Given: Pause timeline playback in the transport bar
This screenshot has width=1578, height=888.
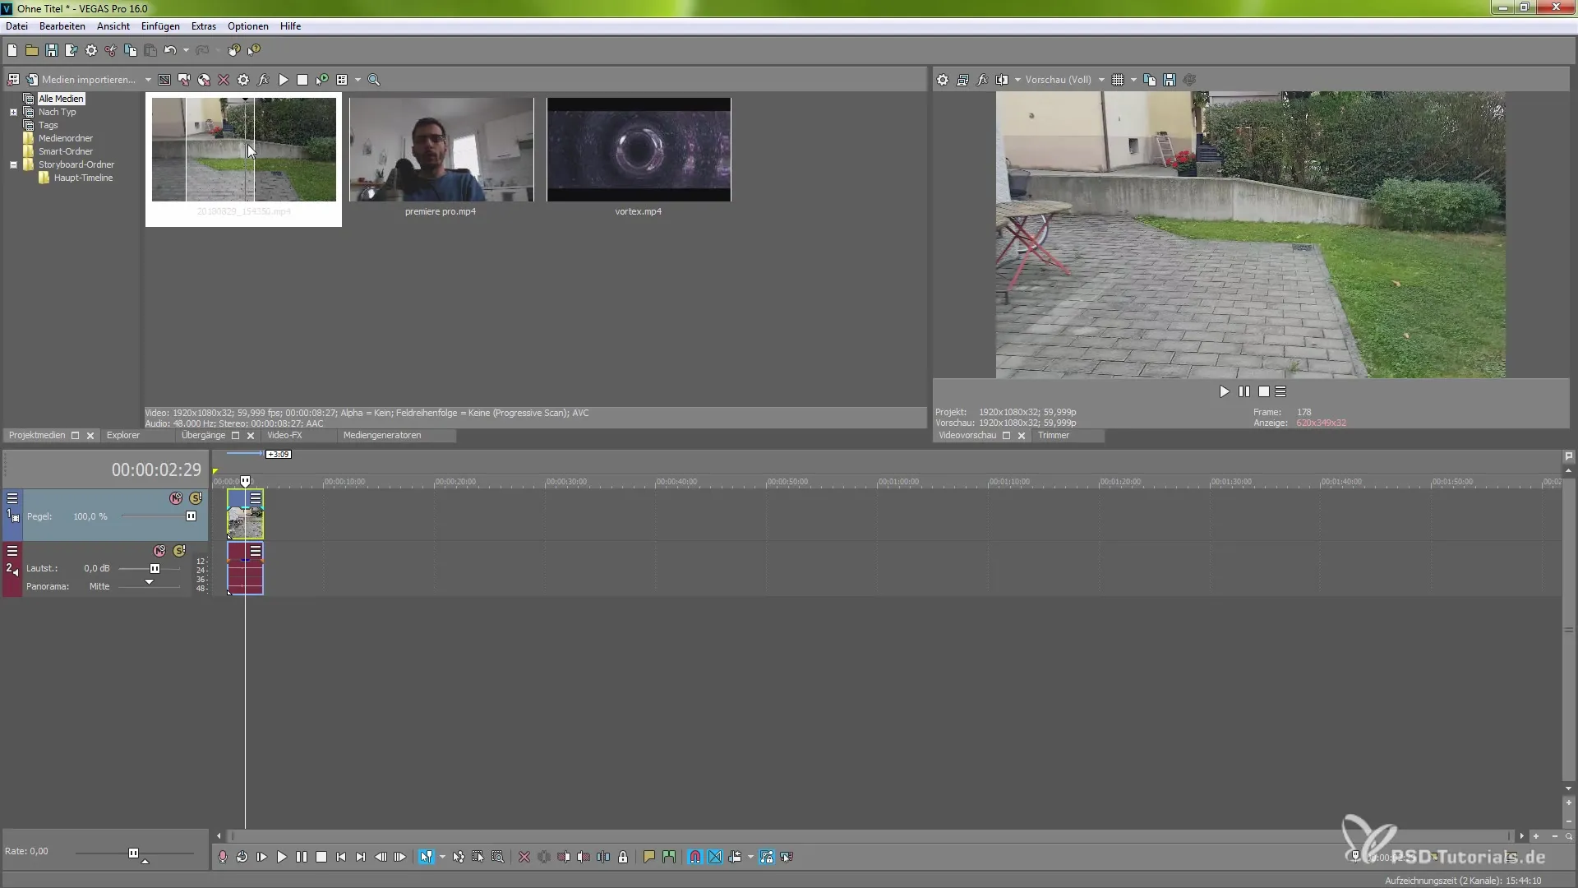Looking at the screenshot, I should (302, 857).
